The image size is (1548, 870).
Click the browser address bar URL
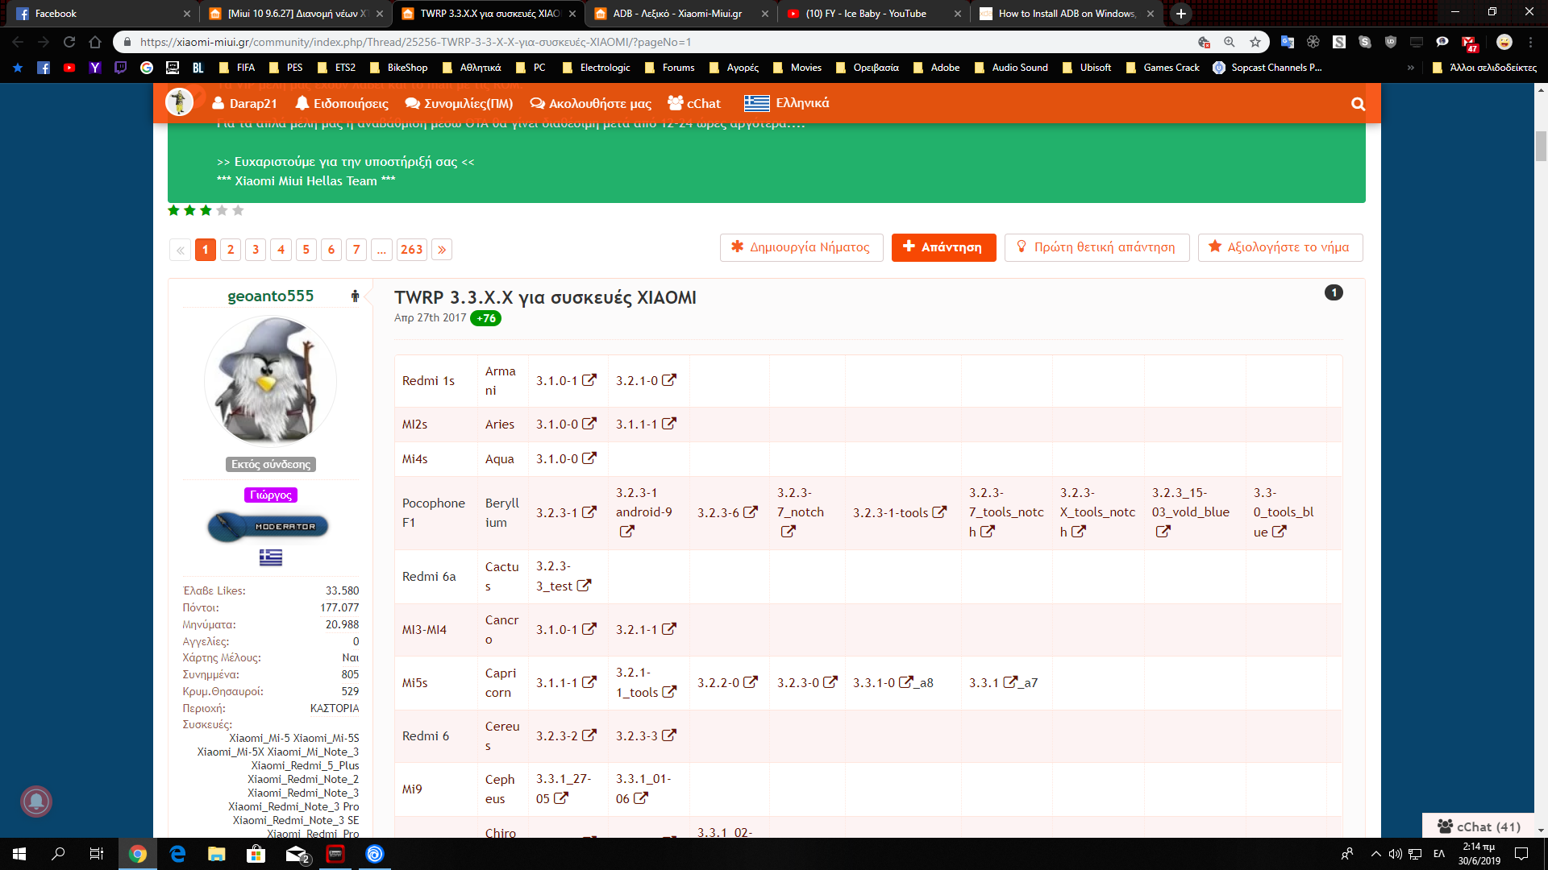pyautogui.click(x=415, y=42)
